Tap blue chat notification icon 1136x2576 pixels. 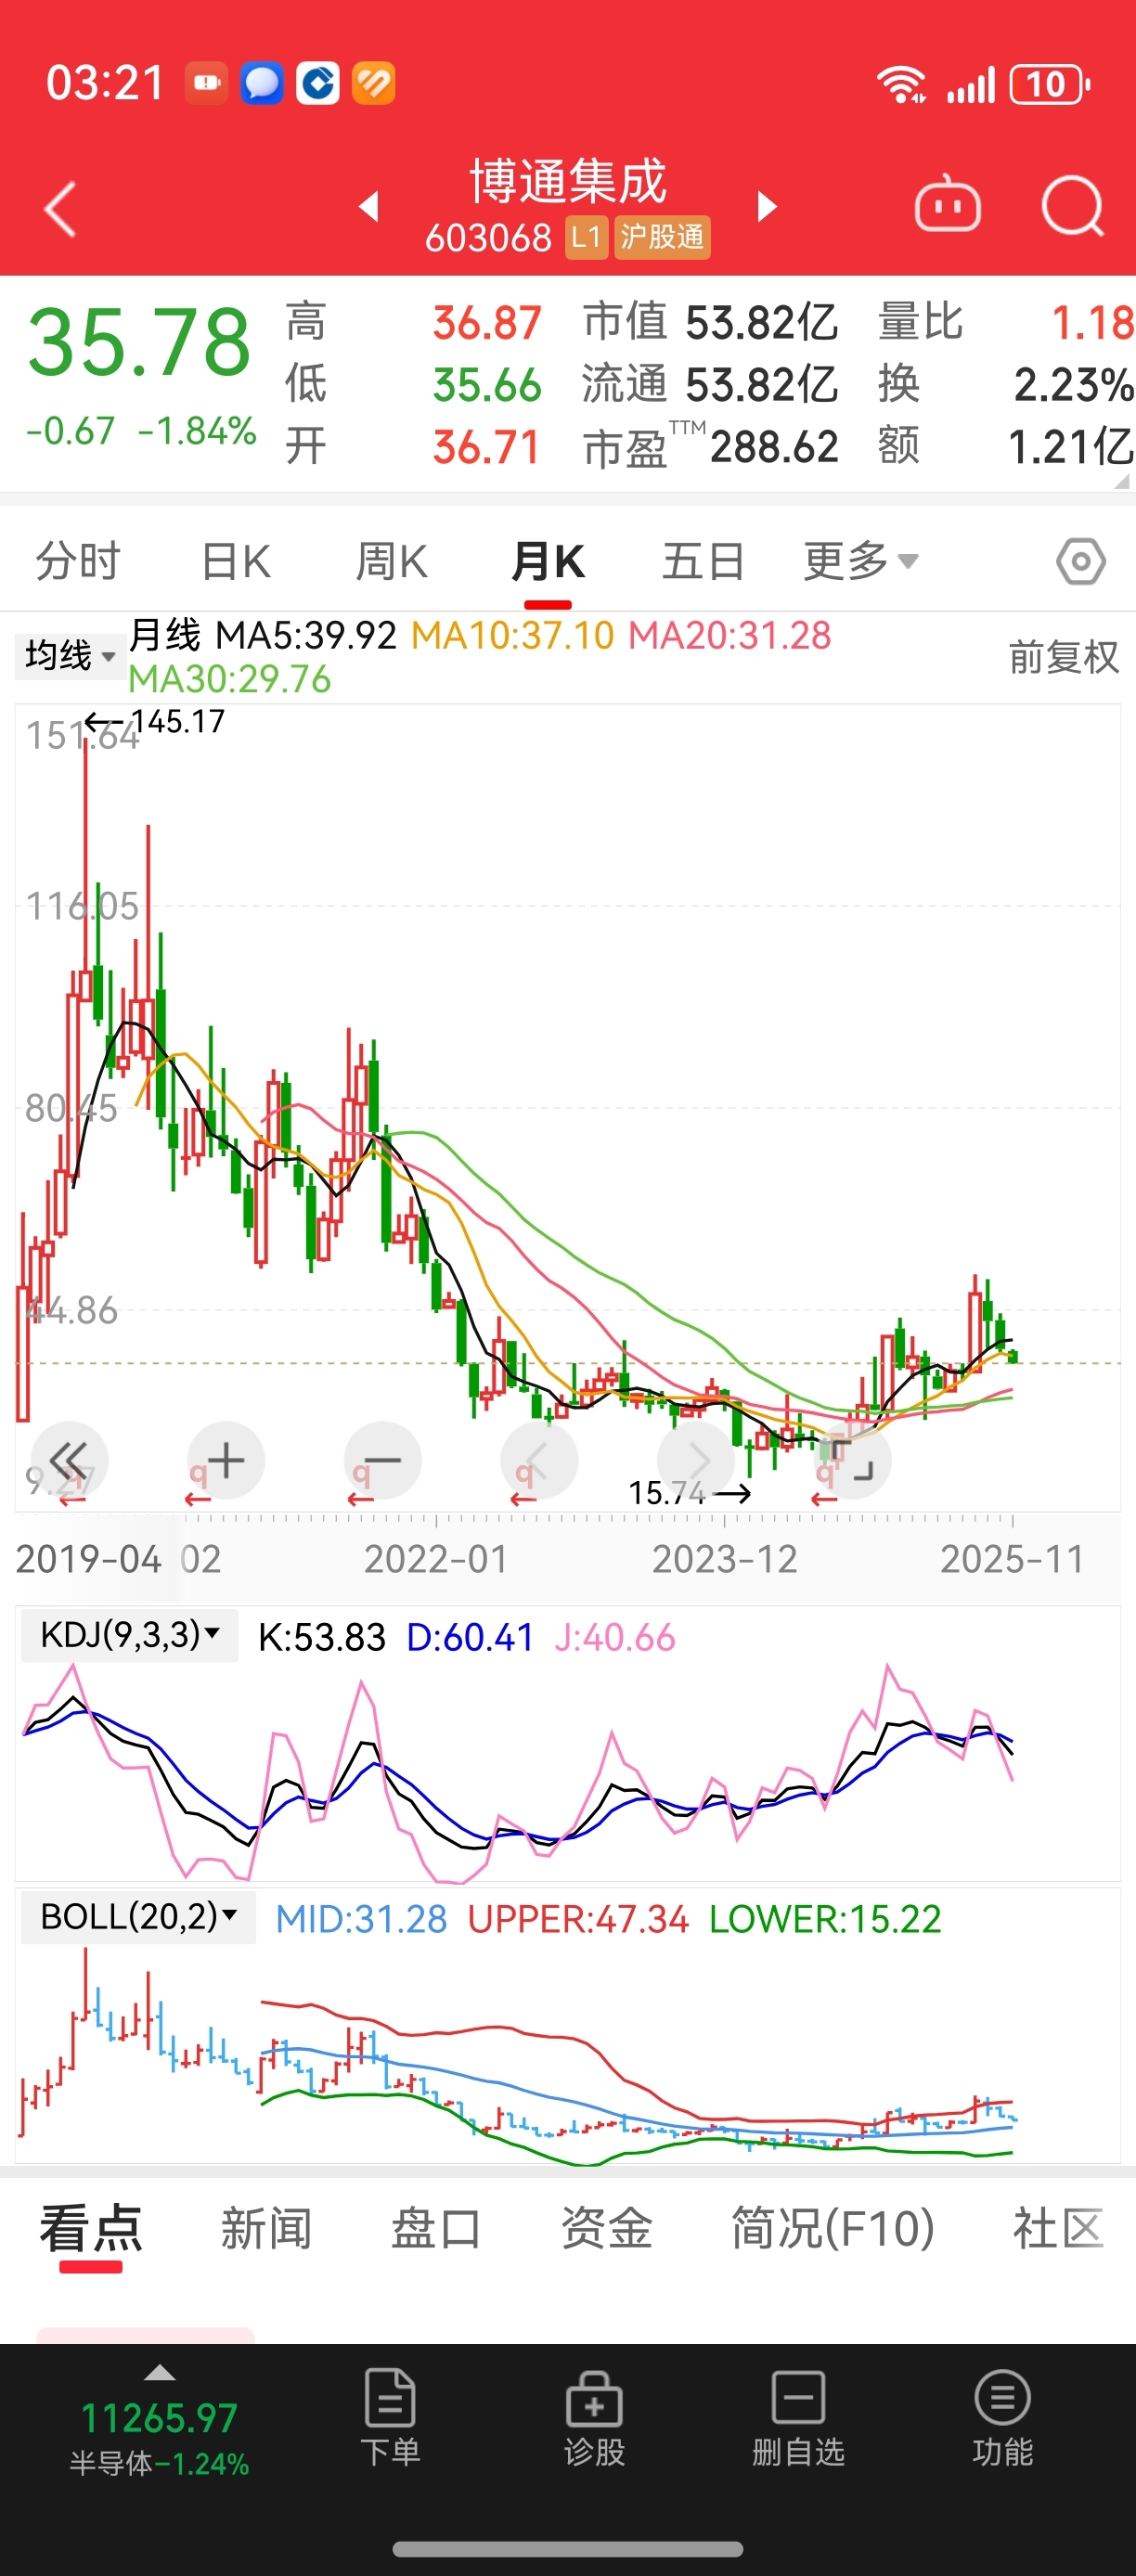coord(262,83)
